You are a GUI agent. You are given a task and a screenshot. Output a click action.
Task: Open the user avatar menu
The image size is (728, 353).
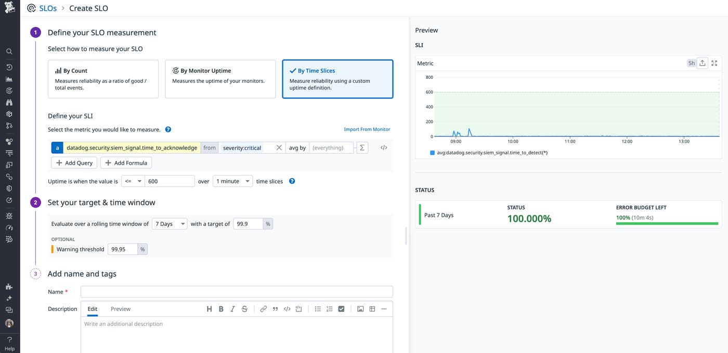(9, 323)
